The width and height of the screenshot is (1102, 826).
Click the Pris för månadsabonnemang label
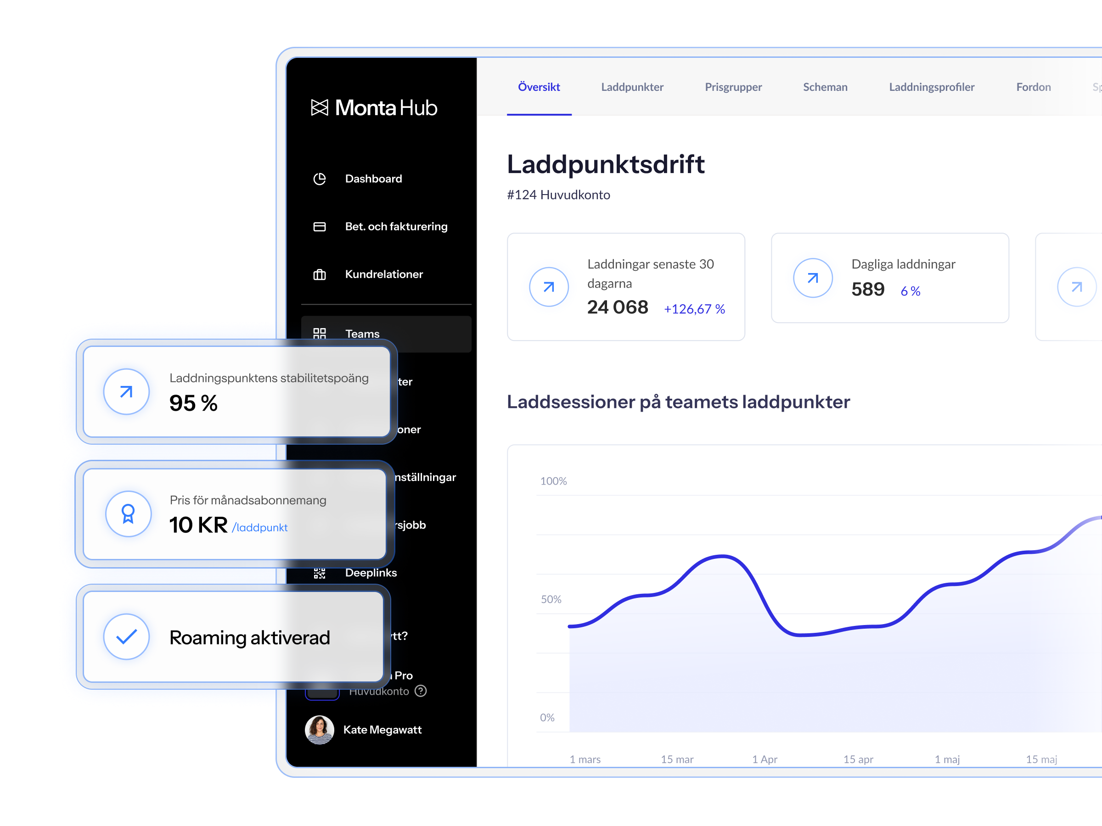(x=248, y=500)
